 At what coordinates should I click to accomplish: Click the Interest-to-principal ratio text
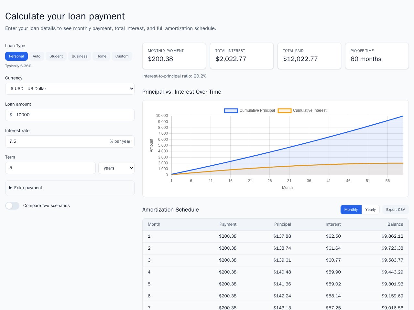coord(174,76)
